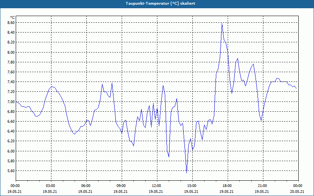Click the chart title Taupunkt-Temperatur [°C] skaliert
Screen dimensions: 314x196
click(161, 4)
